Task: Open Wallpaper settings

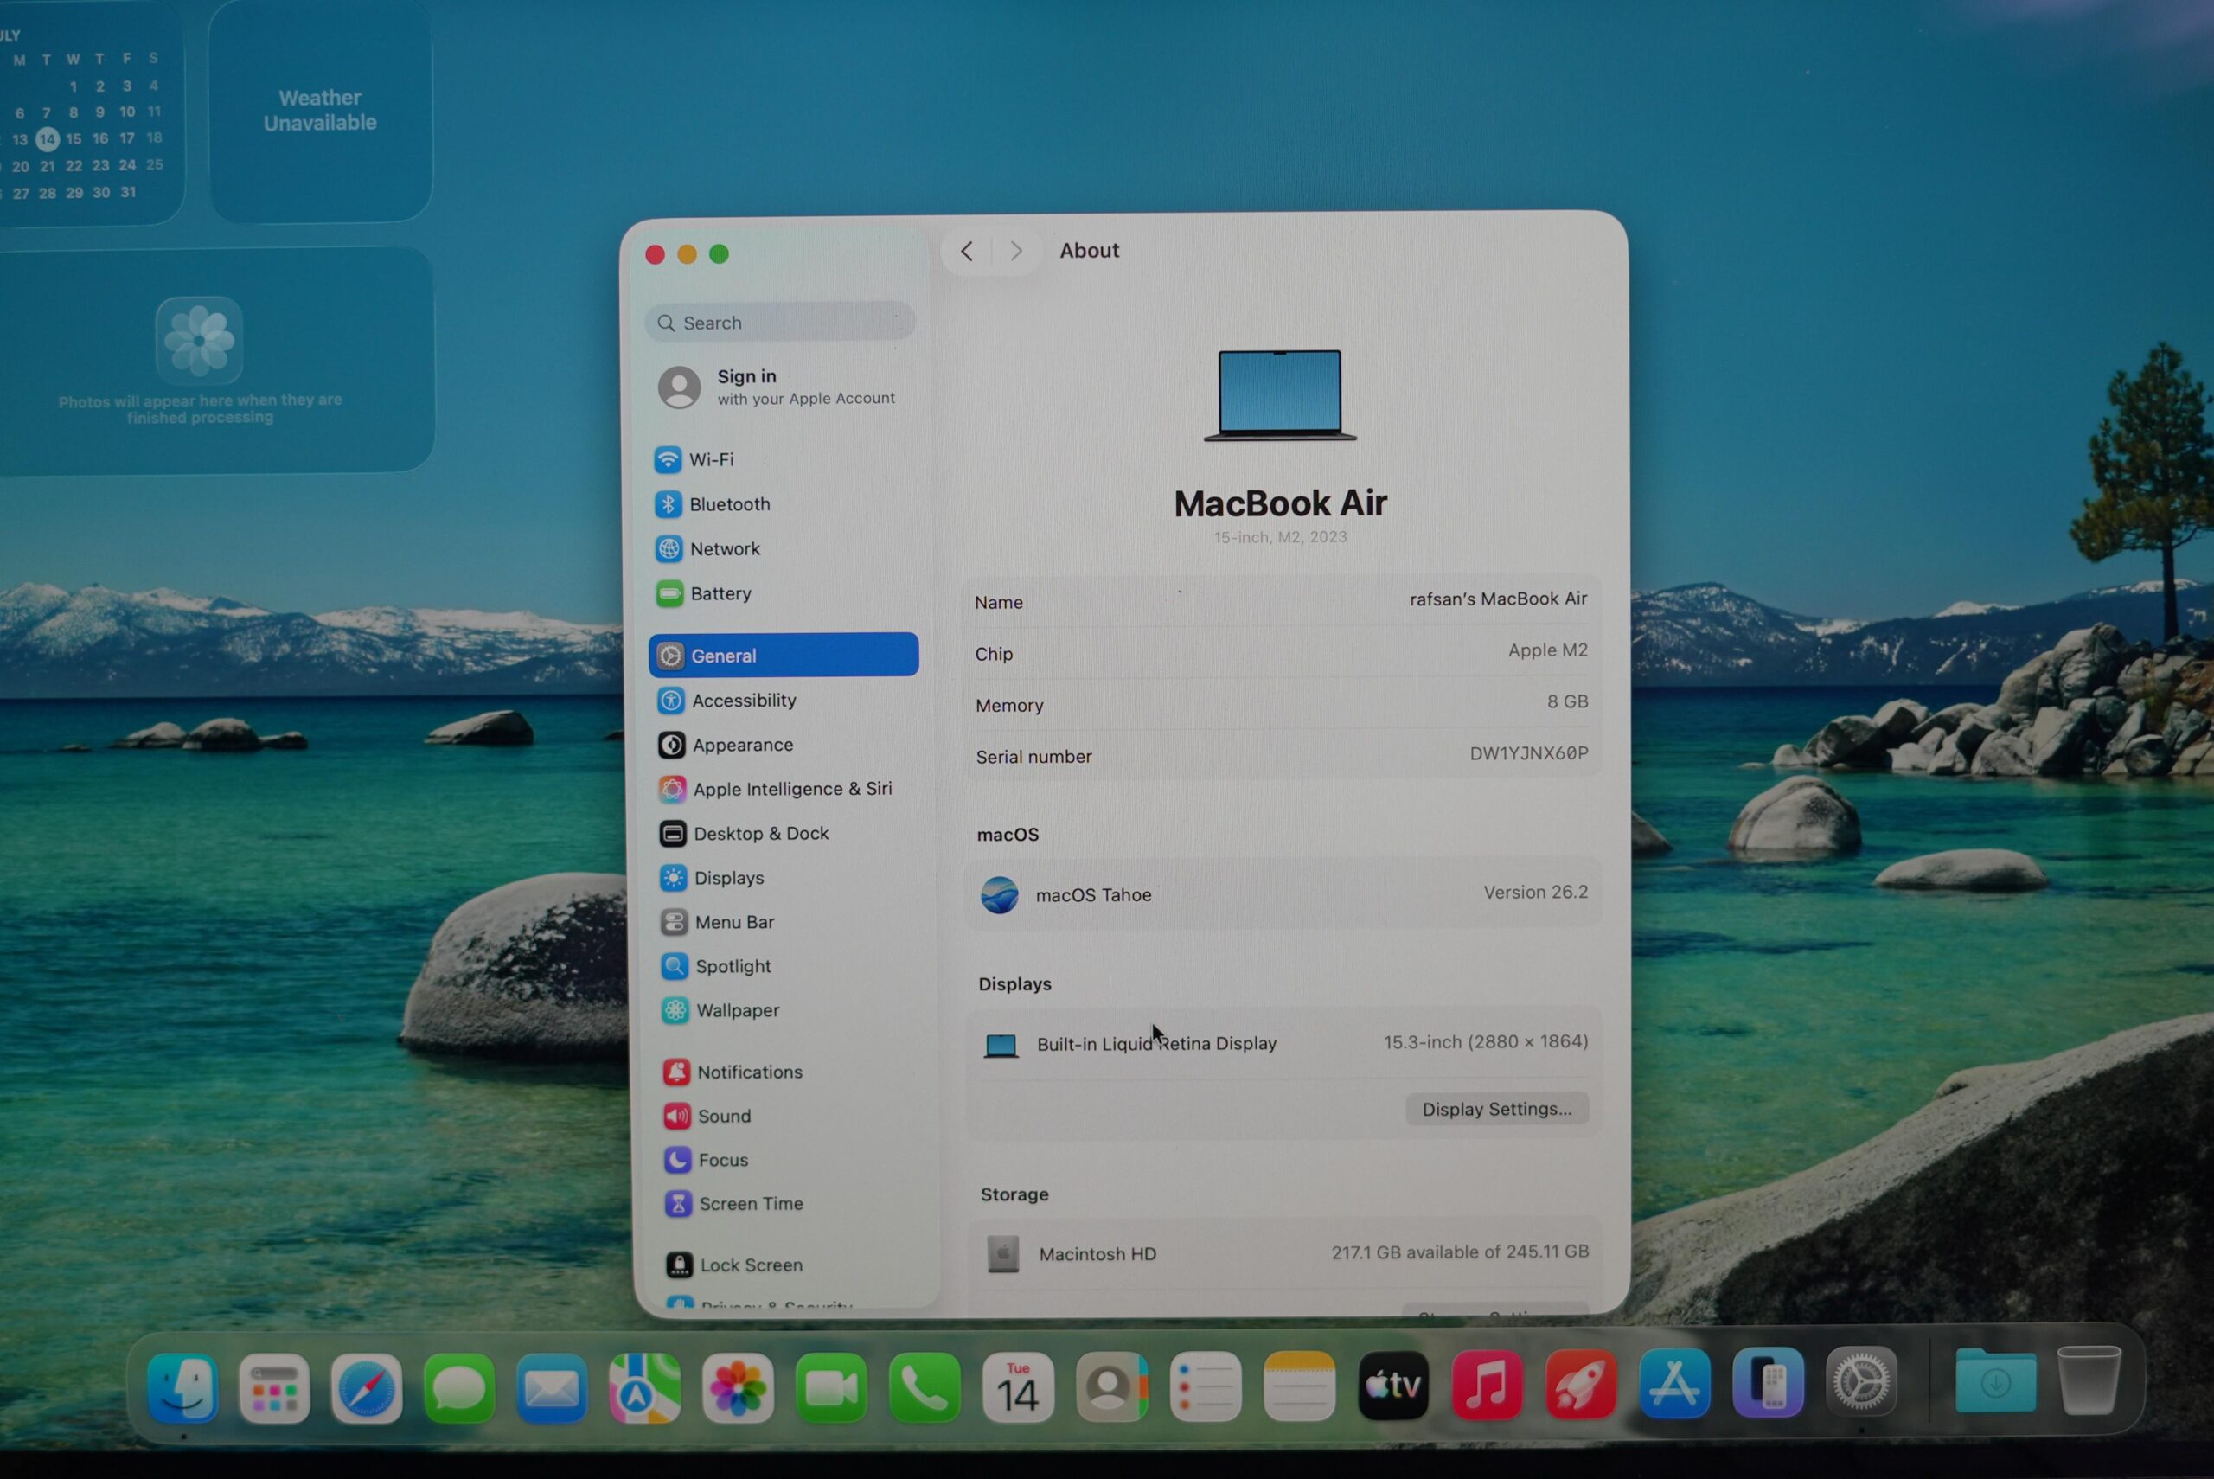Action: [x=790, y=1010]
